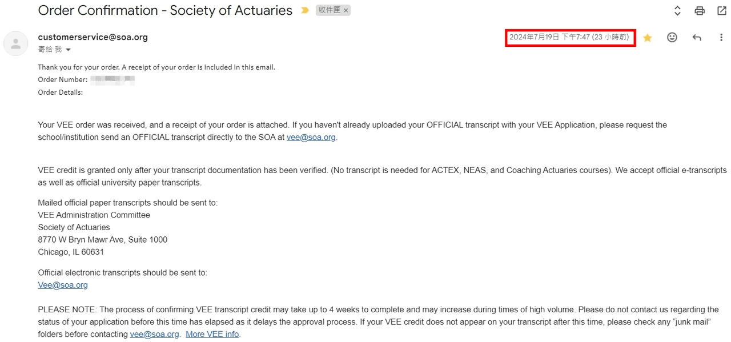Remove the 收件匣 label with x
The image size is (731, 342).
(x=346, y=10)
